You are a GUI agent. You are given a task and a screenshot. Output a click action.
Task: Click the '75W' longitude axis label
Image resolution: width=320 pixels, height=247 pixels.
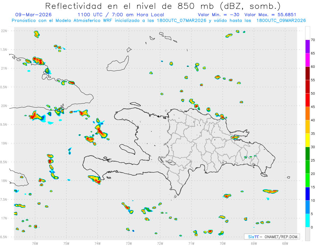click(x=66, y=243)
